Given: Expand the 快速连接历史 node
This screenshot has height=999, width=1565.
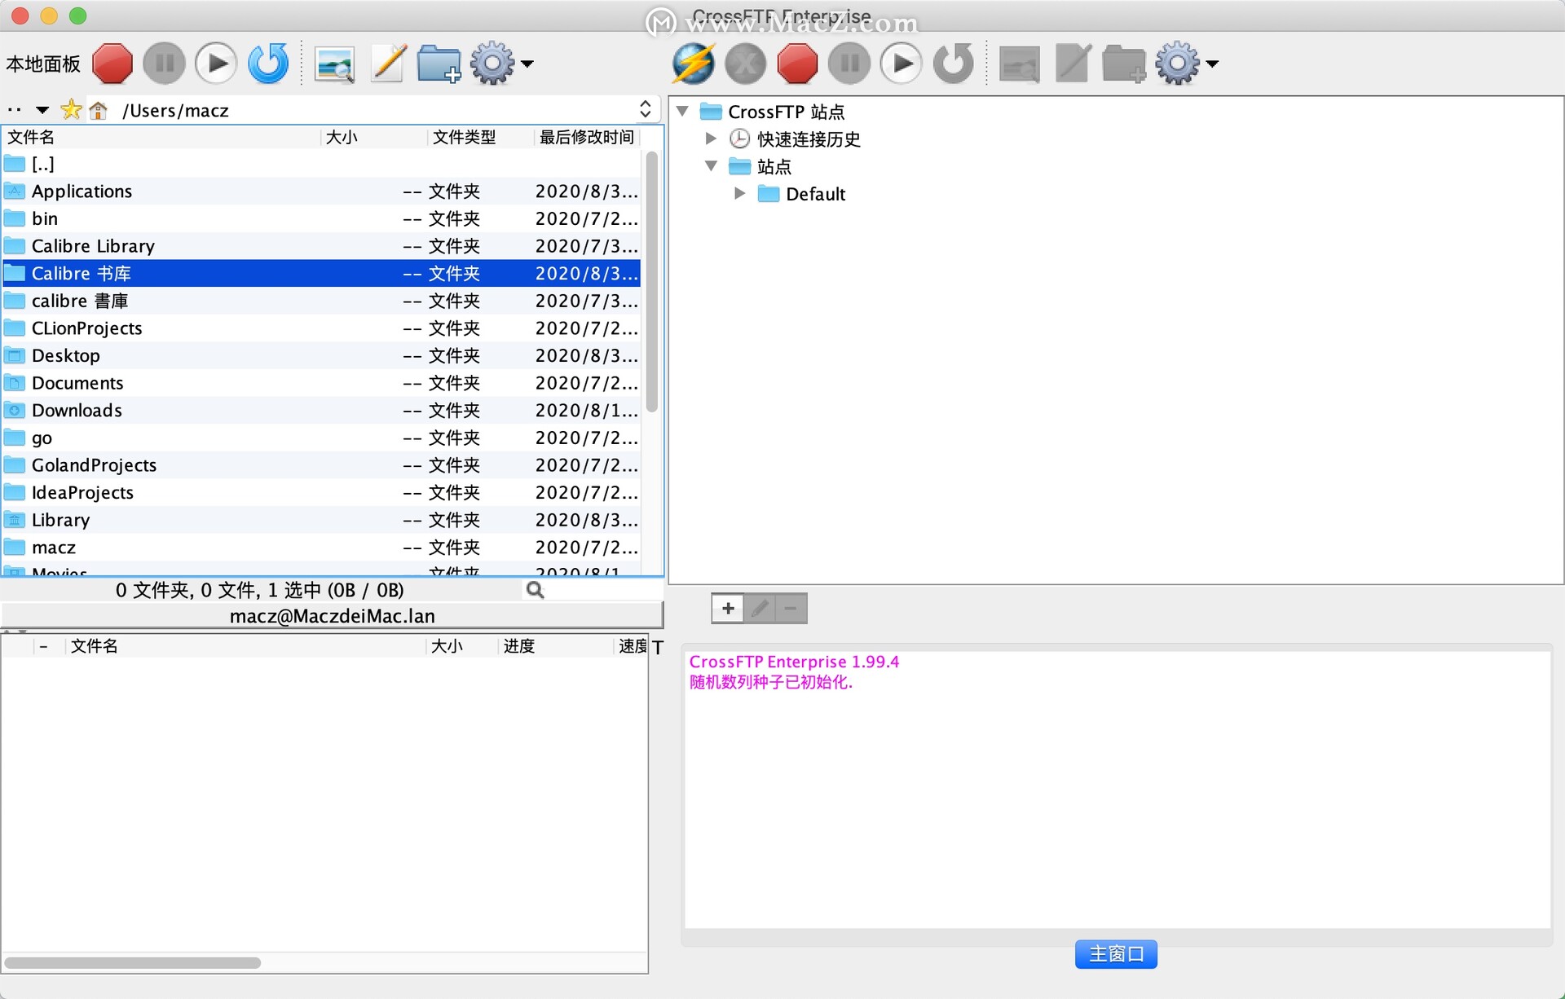Looking at the screenshot, I should coord(711,139).
